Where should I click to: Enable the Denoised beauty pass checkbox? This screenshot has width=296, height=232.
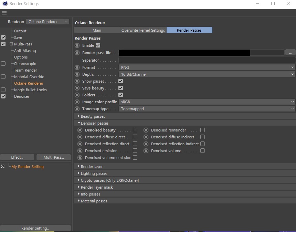135,130
